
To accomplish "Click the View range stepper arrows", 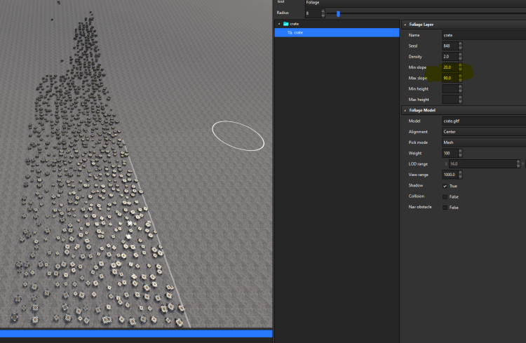I will coord(461,175).
